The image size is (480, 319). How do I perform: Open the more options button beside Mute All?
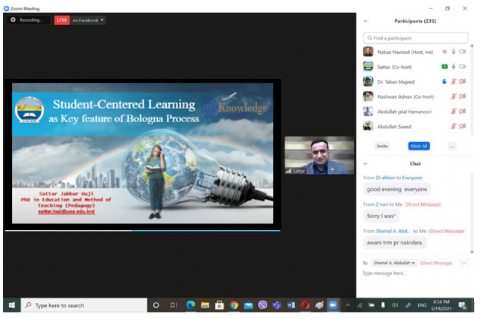pos(452,146)
